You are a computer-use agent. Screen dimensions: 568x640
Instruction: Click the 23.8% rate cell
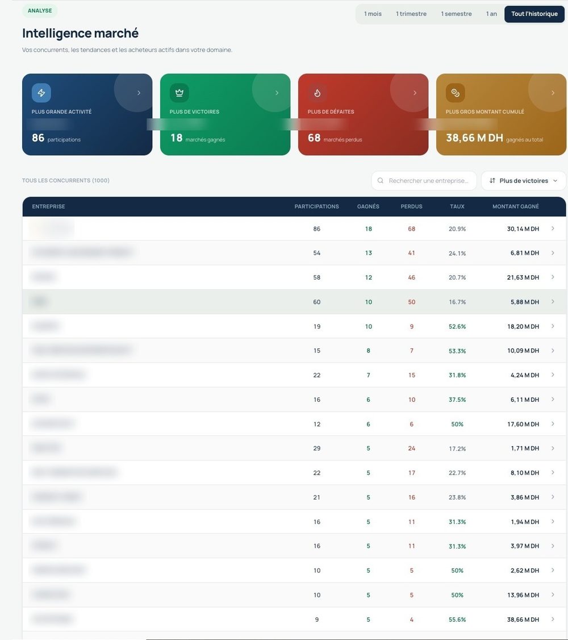(457, 497)
